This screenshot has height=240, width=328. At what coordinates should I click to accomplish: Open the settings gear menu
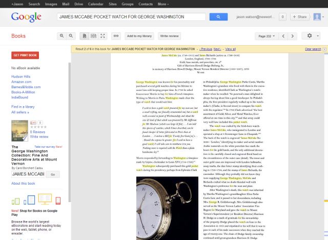pos(311,36)
